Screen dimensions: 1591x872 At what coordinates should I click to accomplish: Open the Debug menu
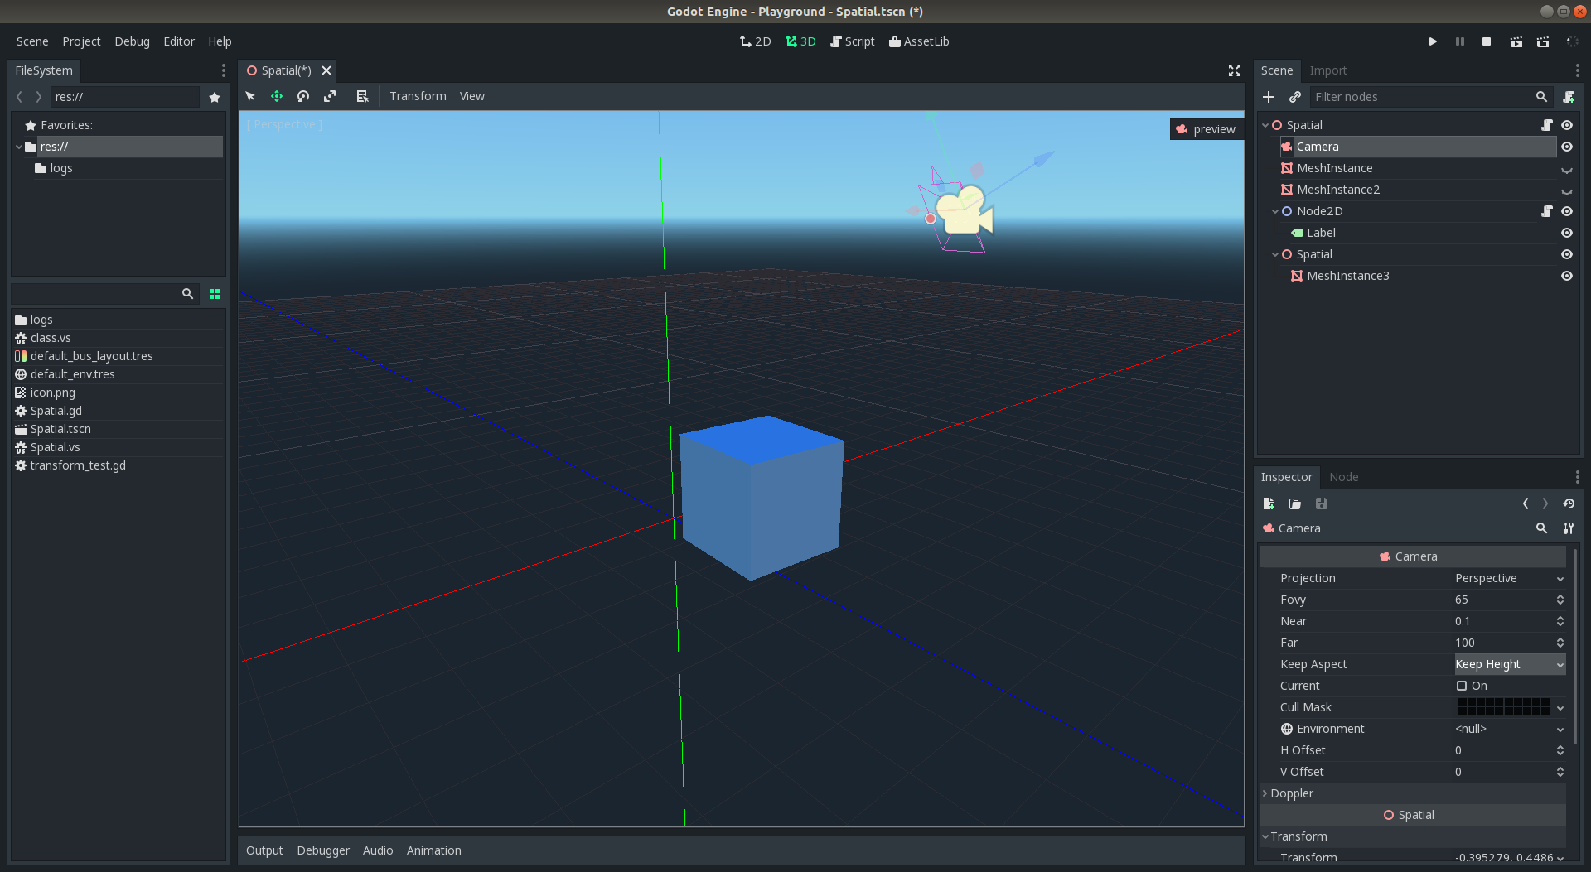(x=132, y=41)
